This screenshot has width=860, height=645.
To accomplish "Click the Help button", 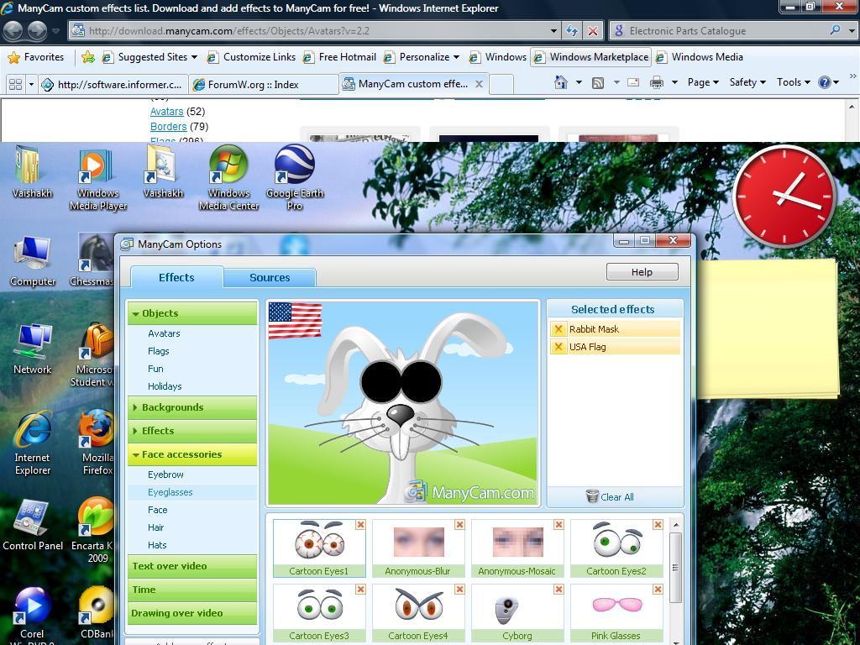I will pyautogui.click(x=642, y=272).
